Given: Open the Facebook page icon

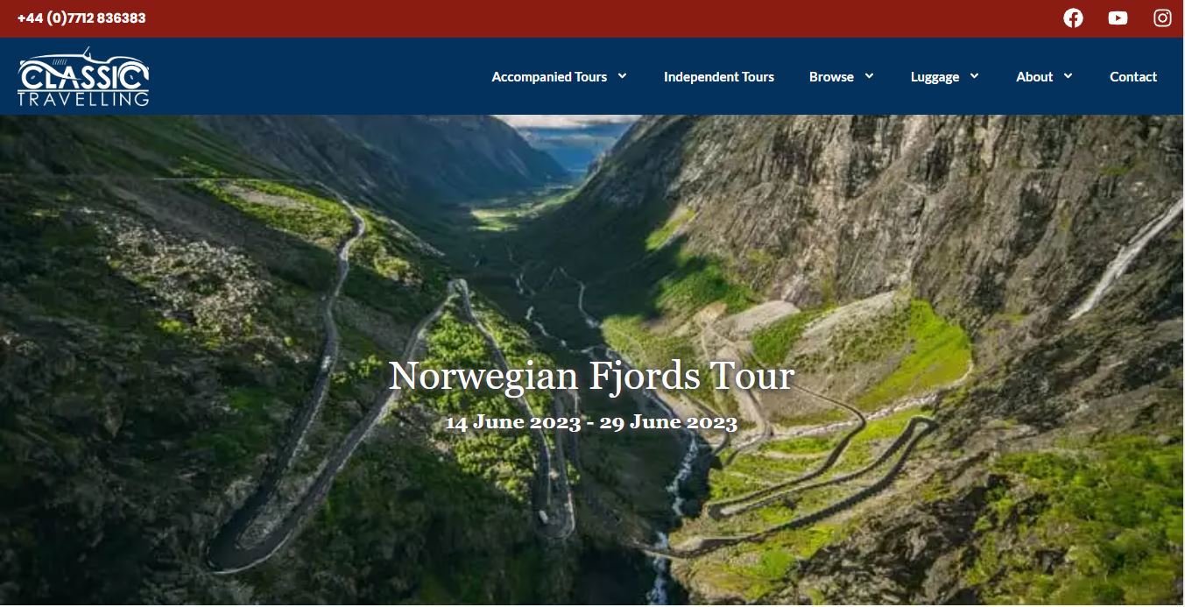Looking at the screenshot, I should 1073,18.
